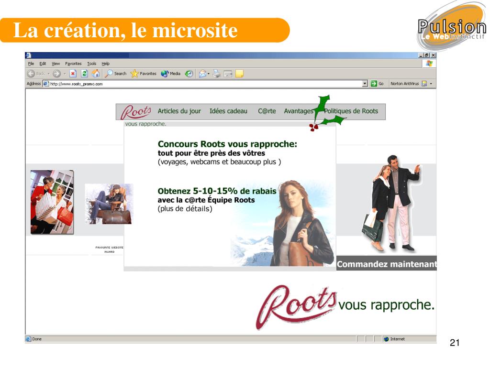Click the (plus de détails) link
Image resolution: width=490 pixels, height=367 pixels.
(185, 208)
